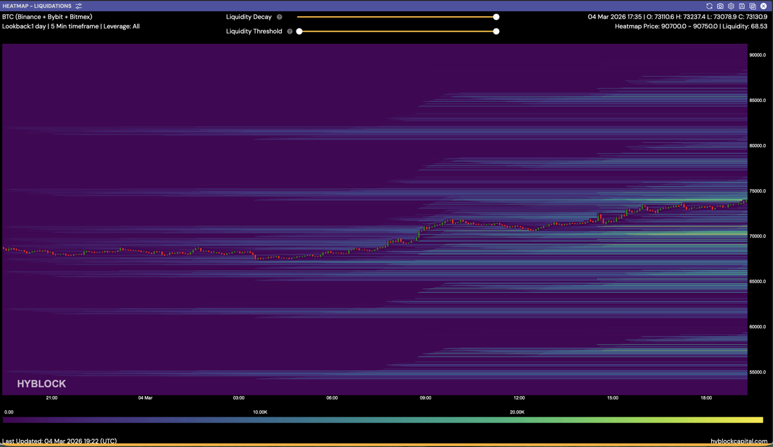Show help for Liquidity Decay

click(279, 17)
